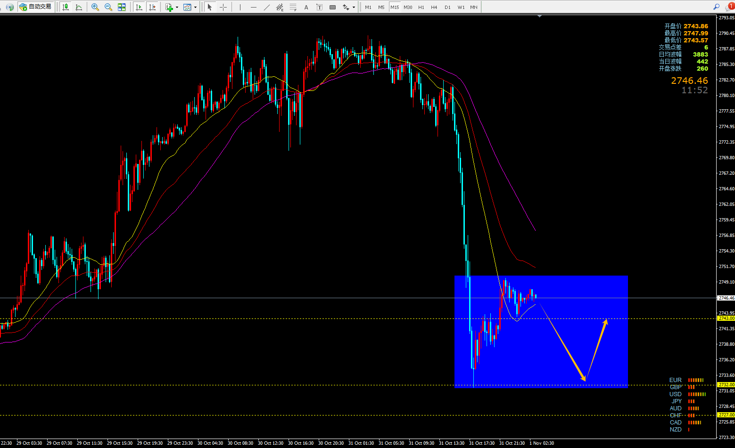Click the 当日波幅 442 value
Image resolution: width=735 pixels, height=448 pixels.
(702, 62)
